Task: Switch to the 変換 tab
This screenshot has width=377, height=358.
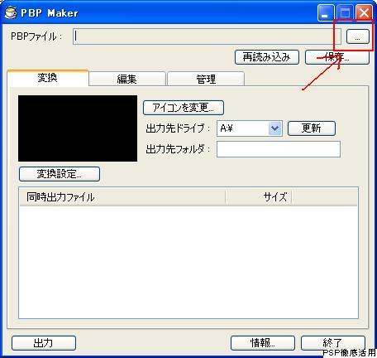Action: [x=48, y=78]
